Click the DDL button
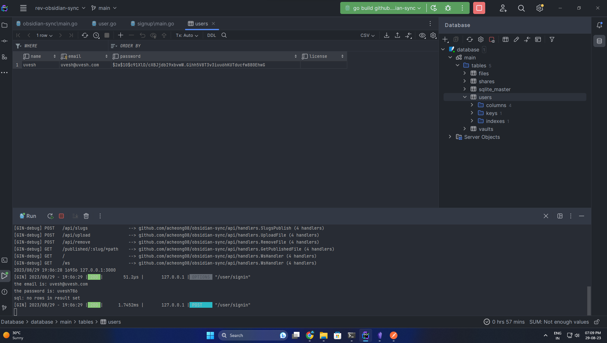The height and width of the screenshot is (343, 607). 211,35
